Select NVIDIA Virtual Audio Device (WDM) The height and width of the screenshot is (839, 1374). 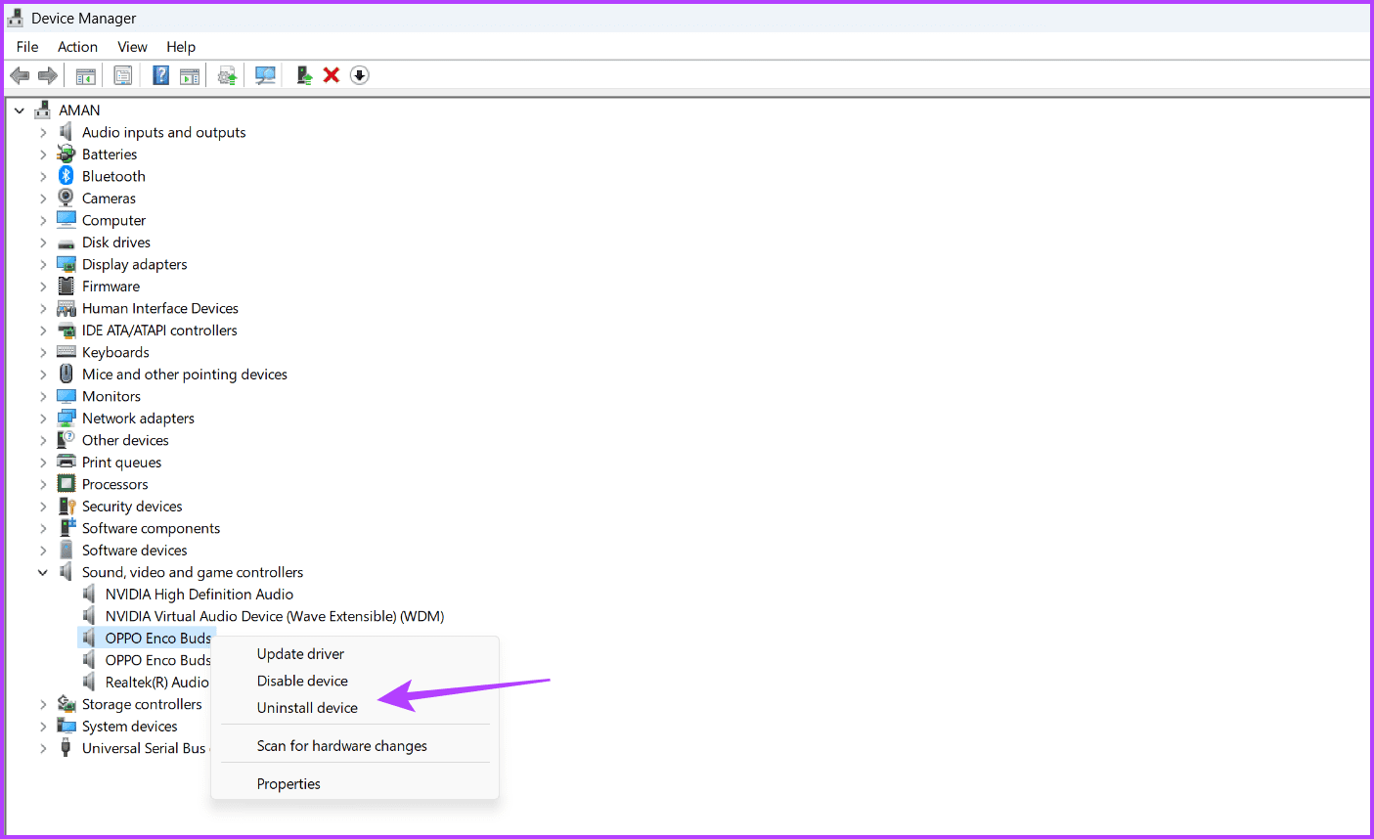[x=275, y=616]
